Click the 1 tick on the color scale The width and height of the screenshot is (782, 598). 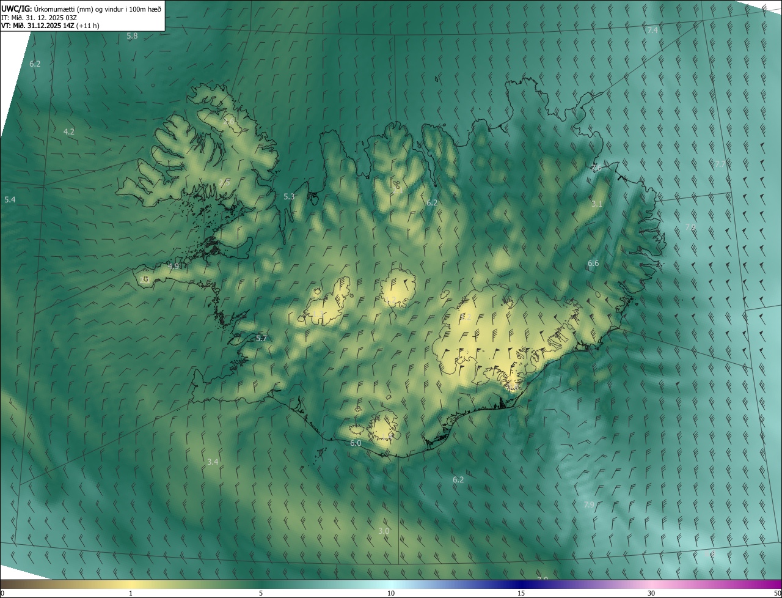pos(131,593)
